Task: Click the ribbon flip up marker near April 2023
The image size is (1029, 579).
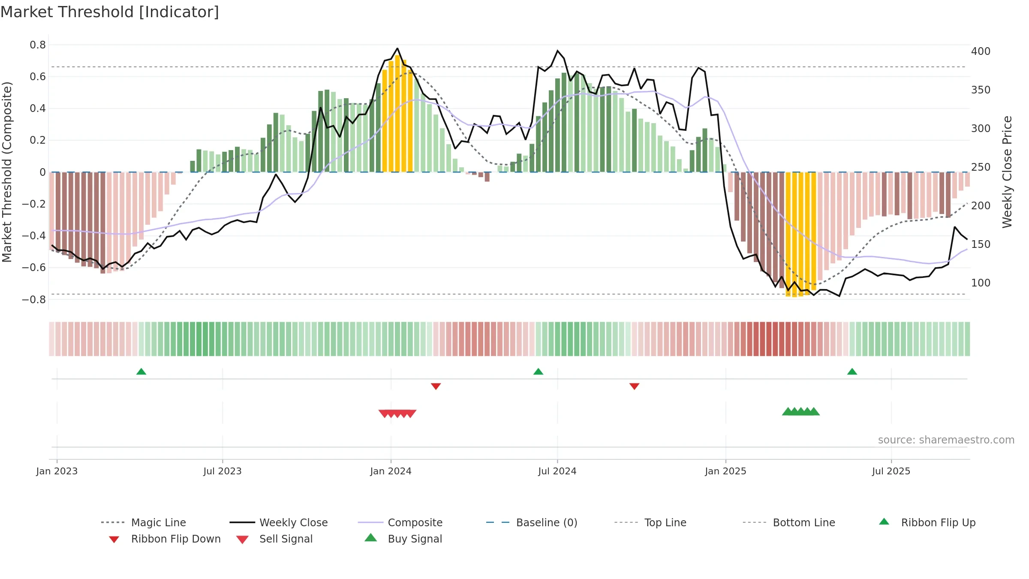Action: [x=141, y=371]
